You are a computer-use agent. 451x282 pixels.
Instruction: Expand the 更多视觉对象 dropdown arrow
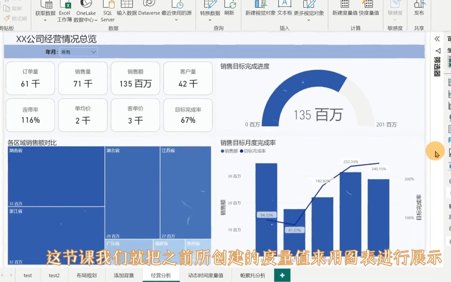[309, 20]
